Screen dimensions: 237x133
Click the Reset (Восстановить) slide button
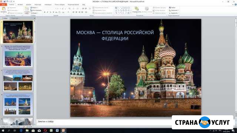coord(36,10)
